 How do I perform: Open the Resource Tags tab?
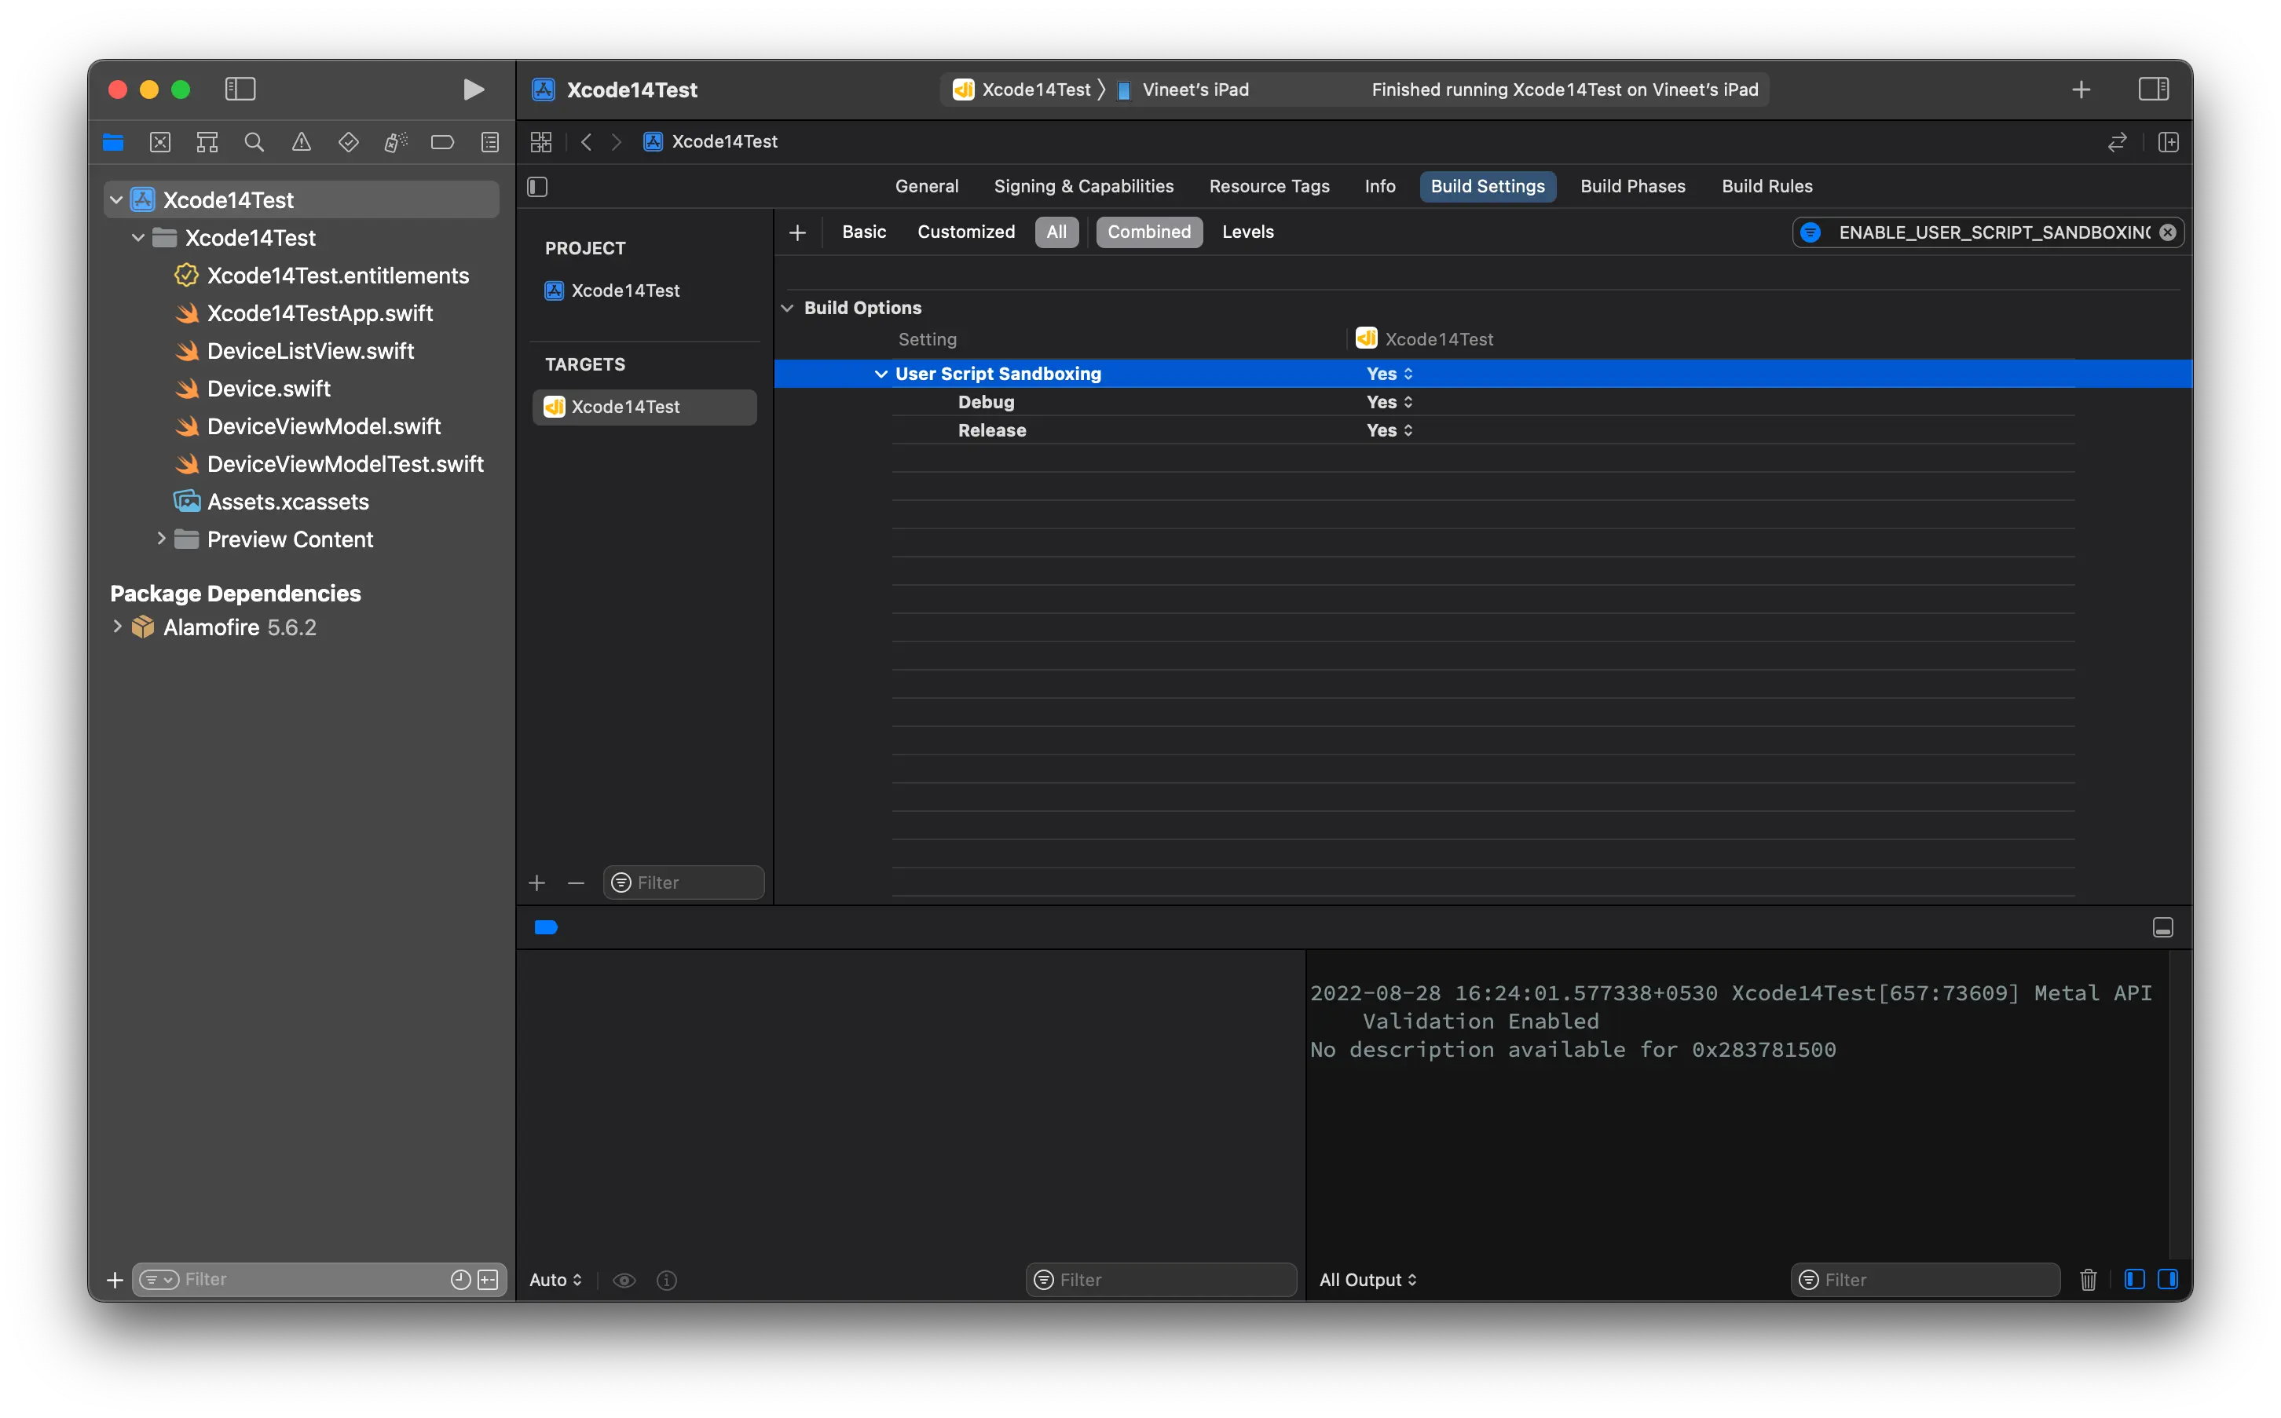[x=1269, y=187]
